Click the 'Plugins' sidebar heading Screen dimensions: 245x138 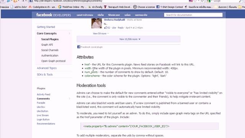41,89
